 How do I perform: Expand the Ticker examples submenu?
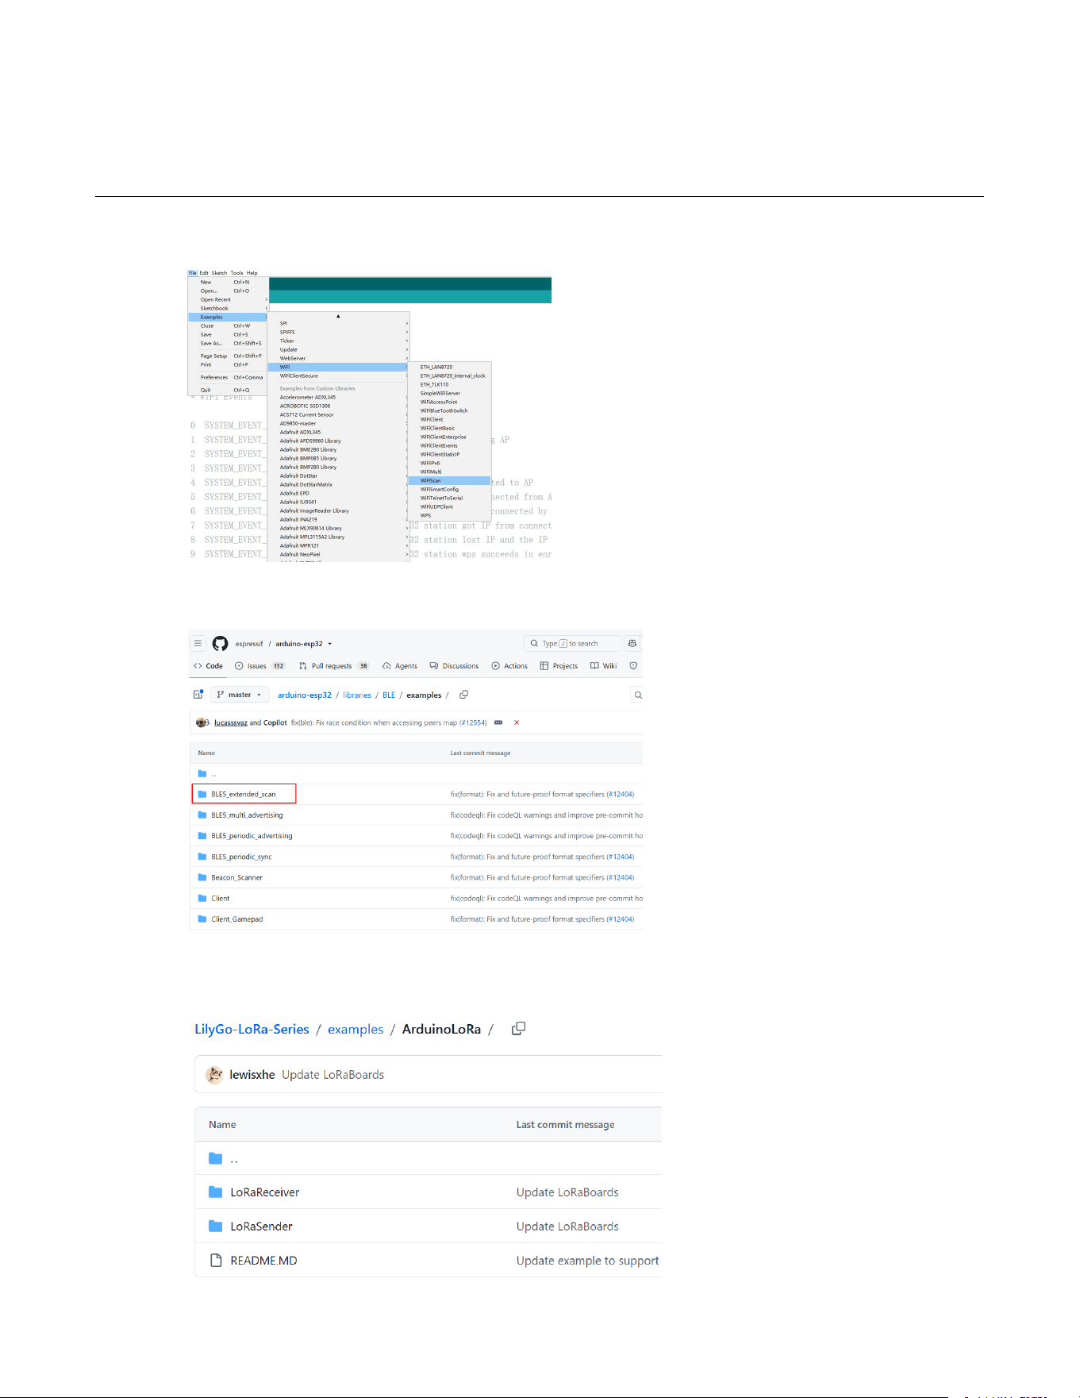[338, 341]
